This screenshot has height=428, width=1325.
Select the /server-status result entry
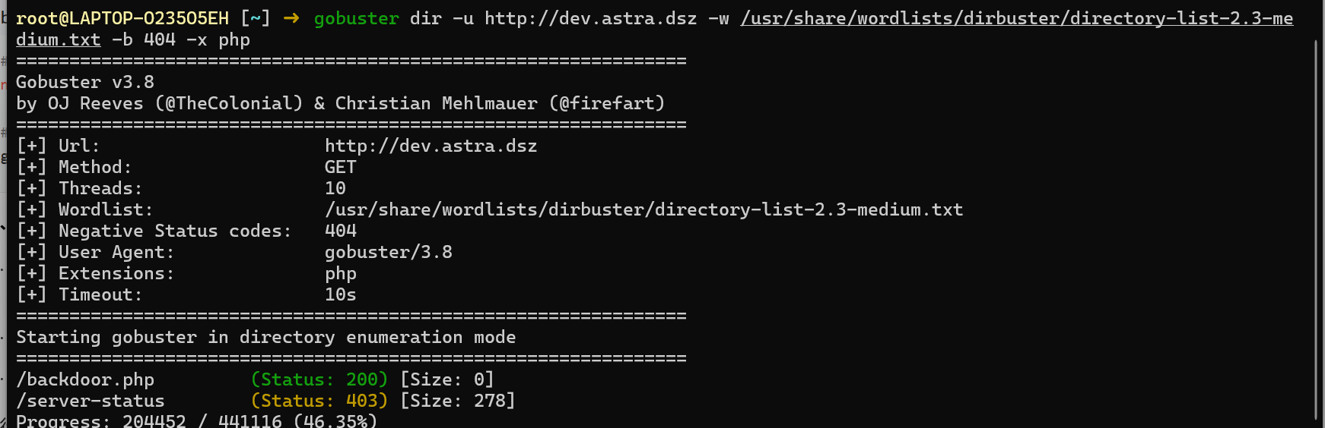coord(91,401)
